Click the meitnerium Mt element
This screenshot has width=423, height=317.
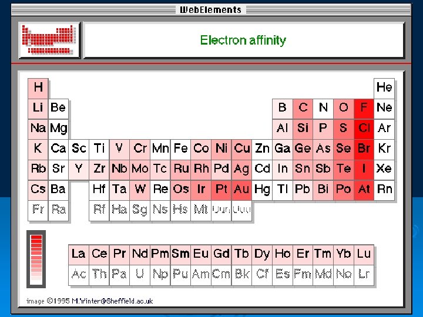(201, 211)
